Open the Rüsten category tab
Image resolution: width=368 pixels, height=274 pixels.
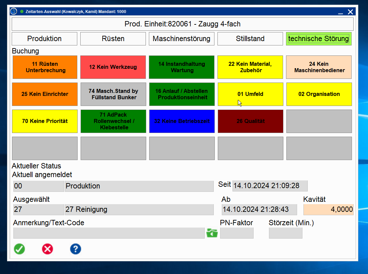pos(113,39)
